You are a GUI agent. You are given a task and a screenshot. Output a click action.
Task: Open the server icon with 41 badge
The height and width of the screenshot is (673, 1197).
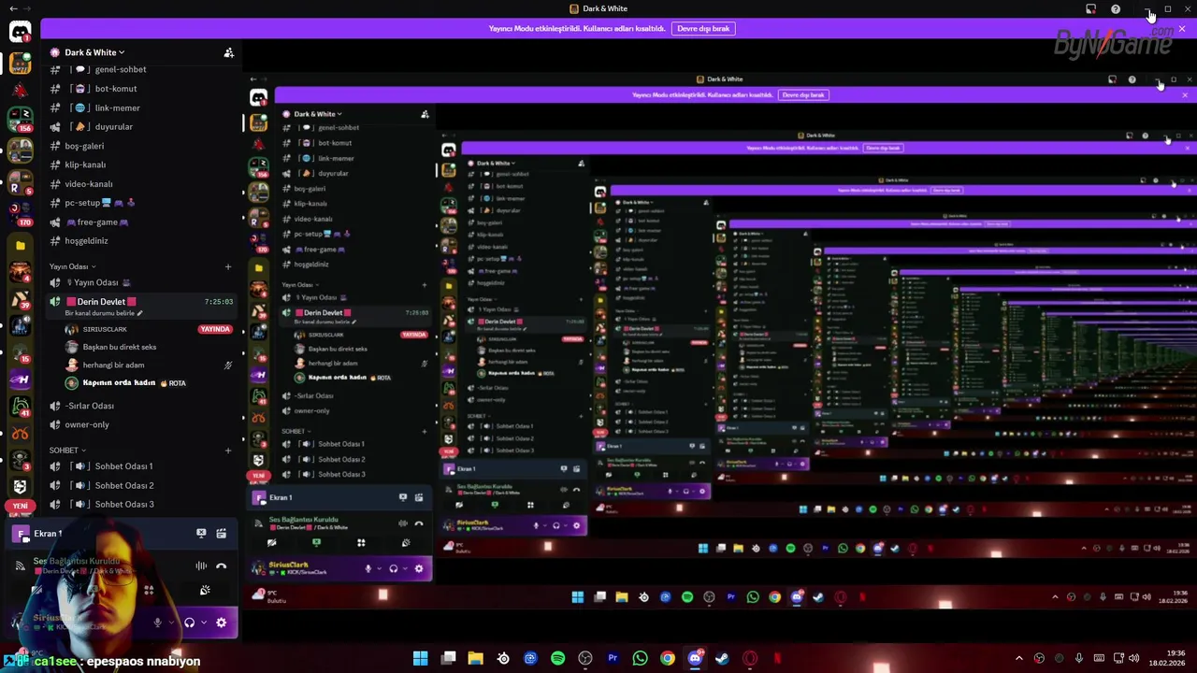20,407
